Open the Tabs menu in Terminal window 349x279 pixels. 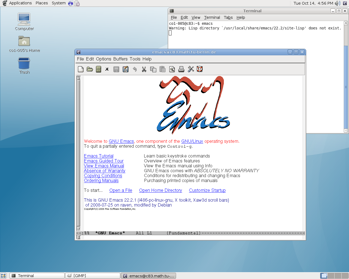(228, 17)
